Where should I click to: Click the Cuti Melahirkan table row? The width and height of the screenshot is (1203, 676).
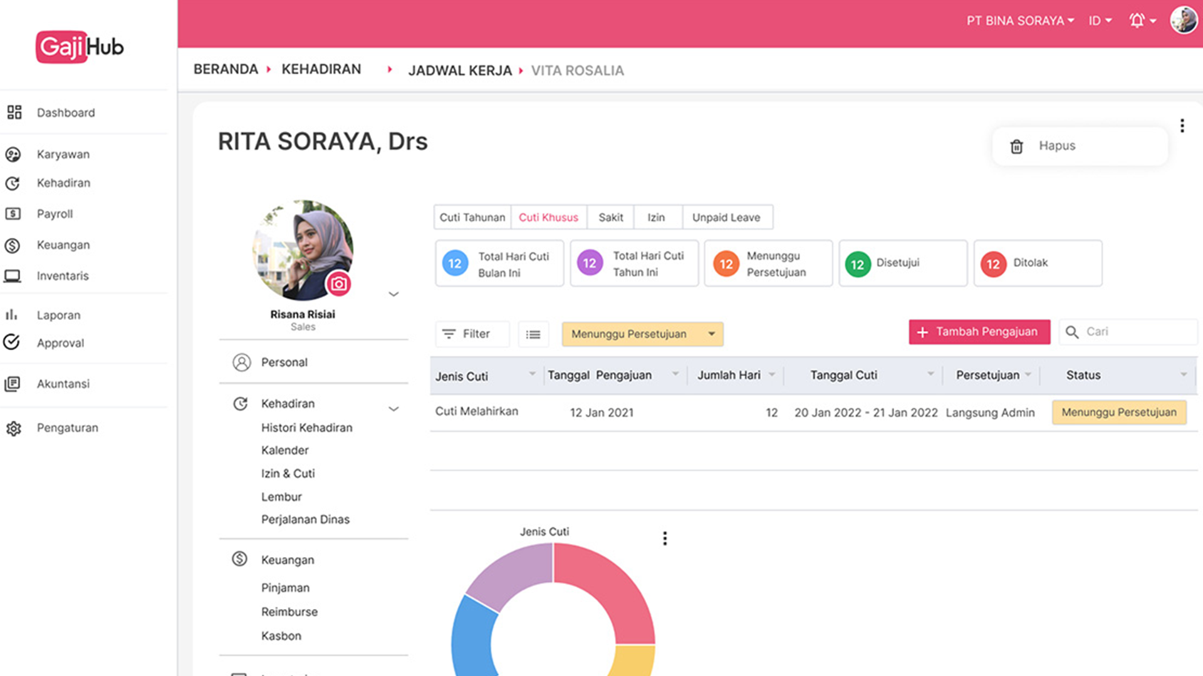coord(813,412)
